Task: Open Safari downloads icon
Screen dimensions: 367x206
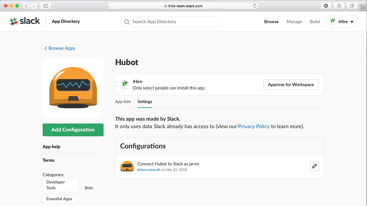Action: (326, 6)
